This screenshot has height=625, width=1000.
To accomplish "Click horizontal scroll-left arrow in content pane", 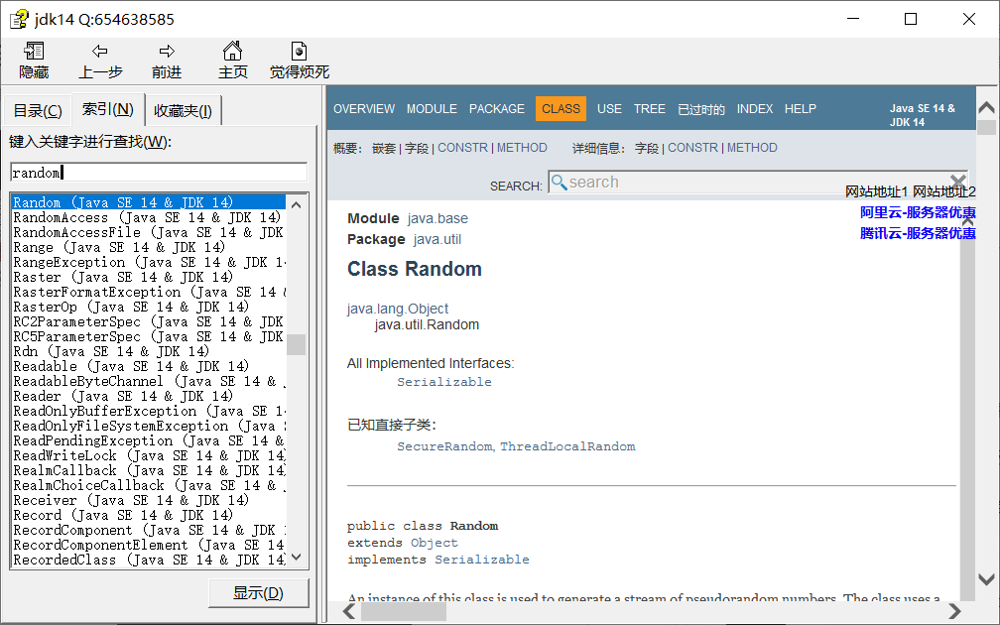I will pos(349,611).
